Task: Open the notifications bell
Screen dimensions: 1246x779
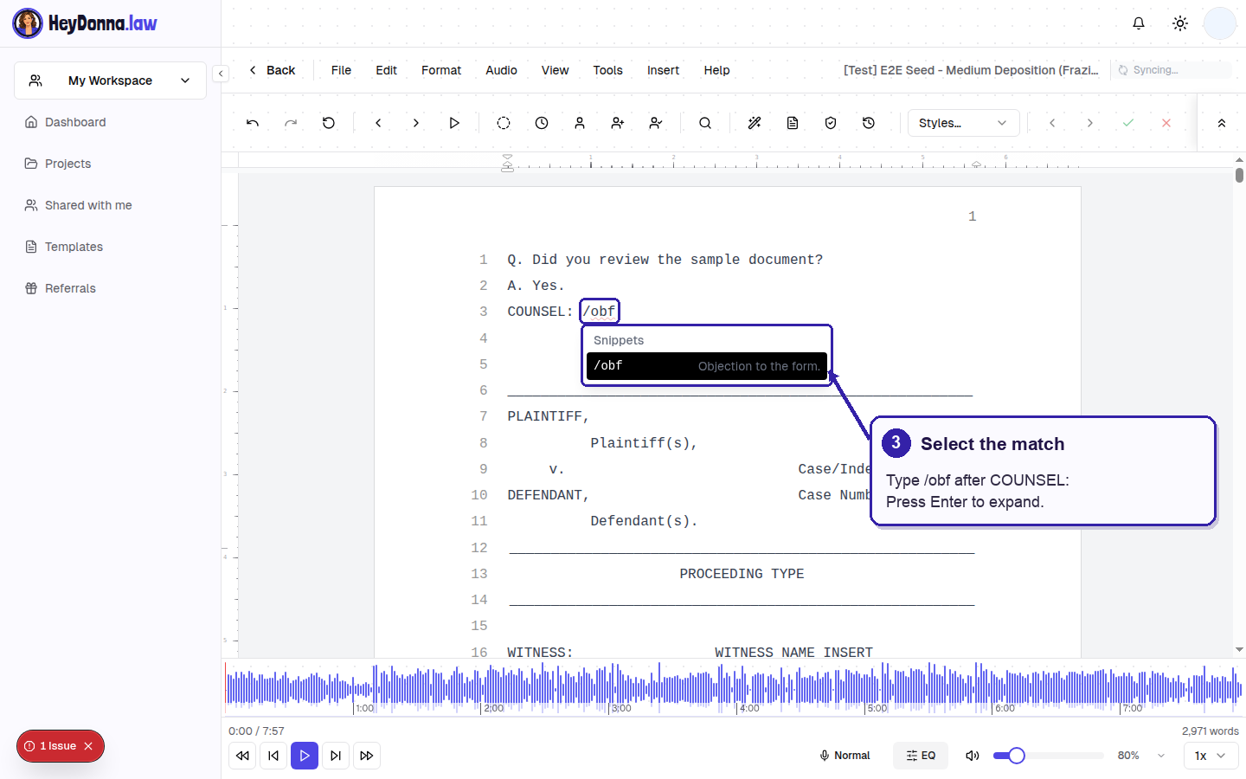Action: tap(1139, 23)
